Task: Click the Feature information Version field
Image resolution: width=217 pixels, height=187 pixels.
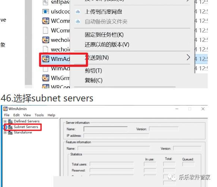Action: click(187, 148)
